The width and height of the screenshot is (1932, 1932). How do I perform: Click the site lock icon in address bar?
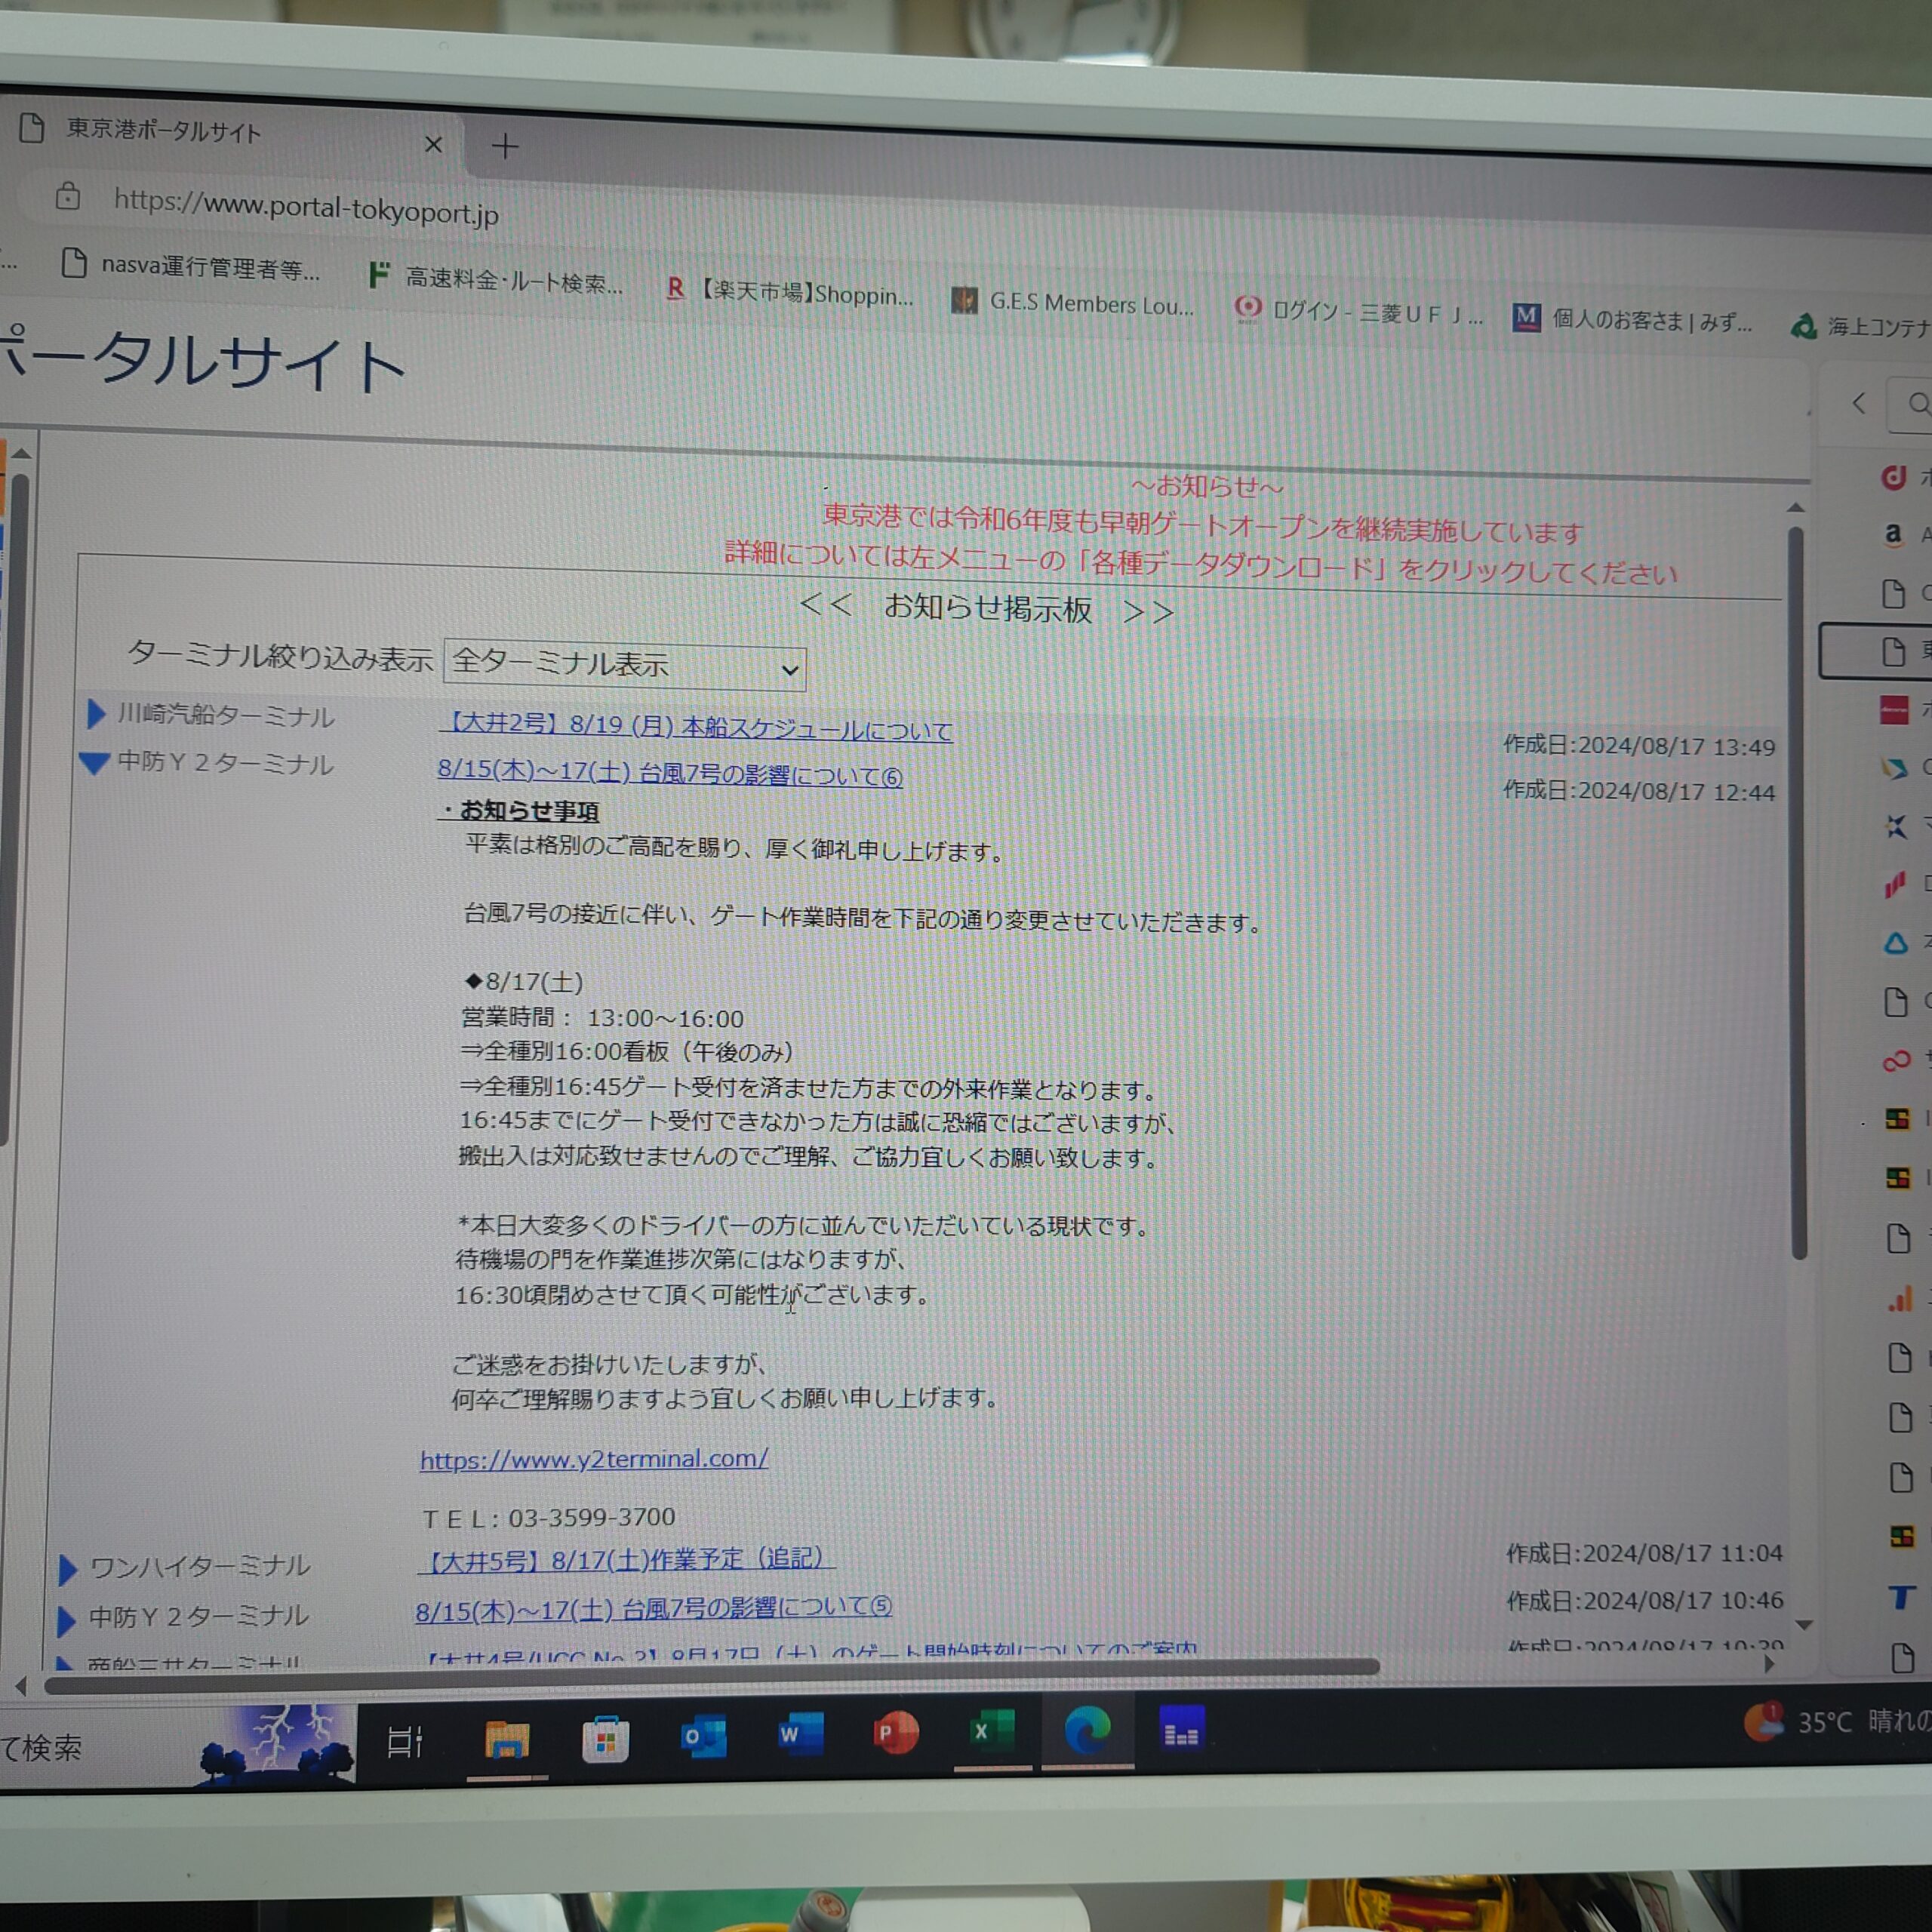pos(68,196)
